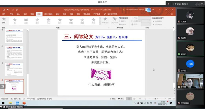Open the 开始 Home ribbon tab
Image resolution: width=205 pixels, height=109 pixels.
pyautogui.click(x=12, y=14)
